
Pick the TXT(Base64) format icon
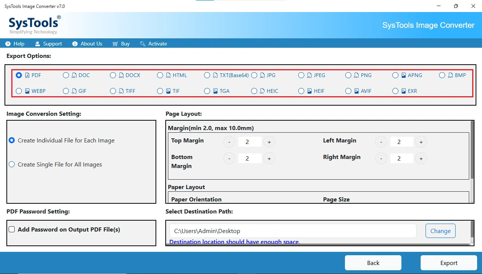pyautogui.click(x=215, y=75)
